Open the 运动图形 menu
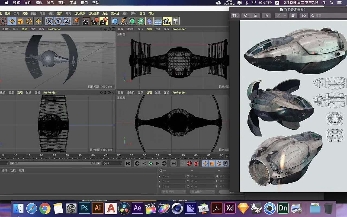347x217 pixels. coord(94,14)
